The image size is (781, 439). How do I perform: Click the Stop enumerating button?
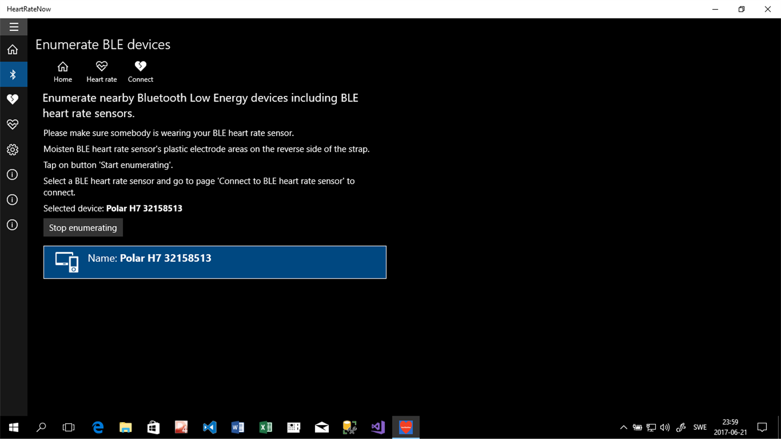83,228
